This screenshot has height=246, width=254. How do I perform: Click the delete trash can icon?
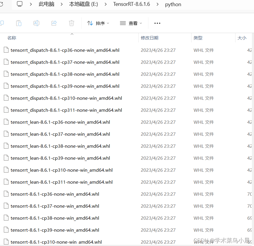(x=72, y=23)
